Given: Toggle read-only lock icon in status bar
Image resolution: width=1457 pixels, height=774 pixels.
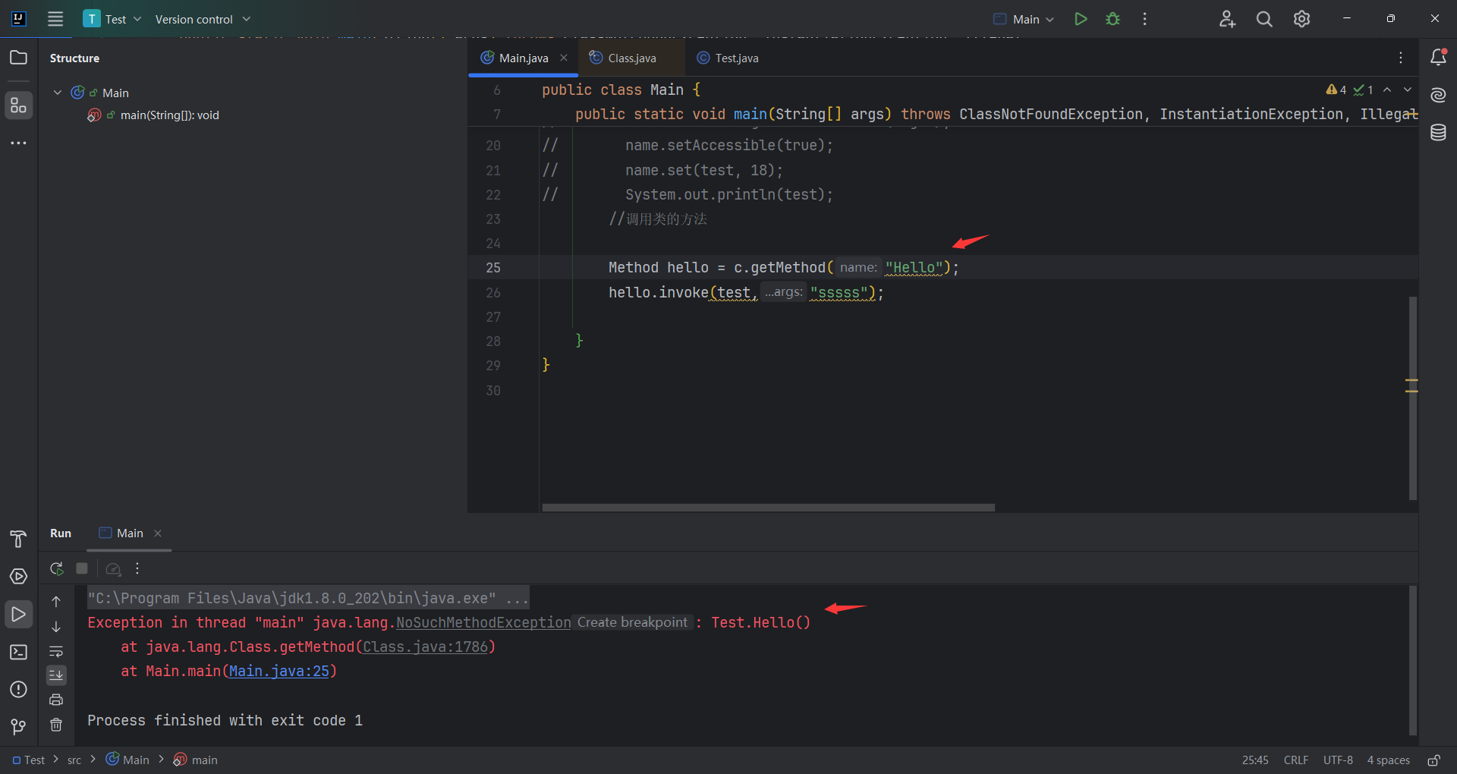Looking at the screenshot, I should pyautogui.click(x=1433, y=760).
